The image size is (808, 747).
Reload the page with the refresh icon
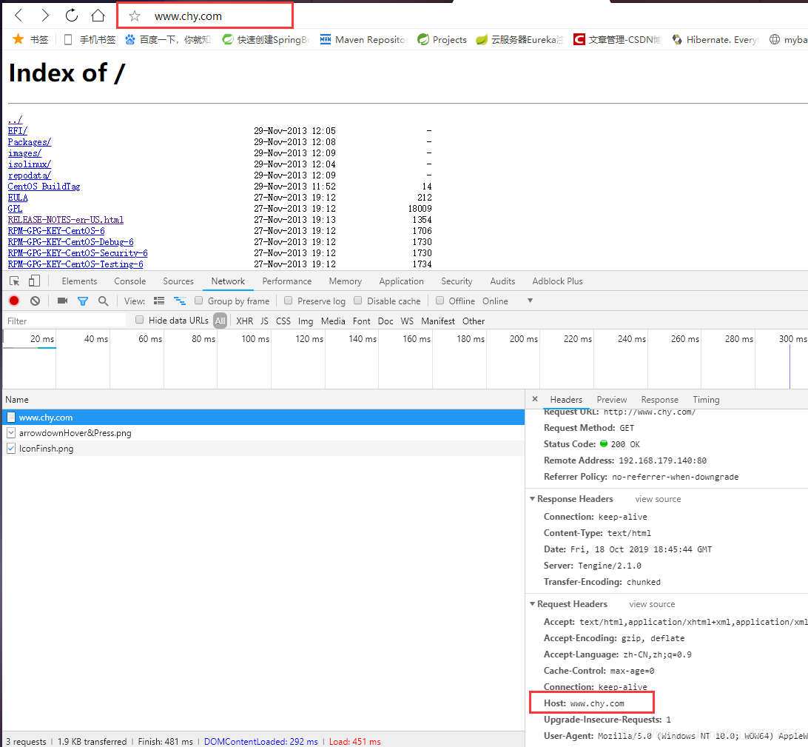pyautogui.click(x=72, y=16)
